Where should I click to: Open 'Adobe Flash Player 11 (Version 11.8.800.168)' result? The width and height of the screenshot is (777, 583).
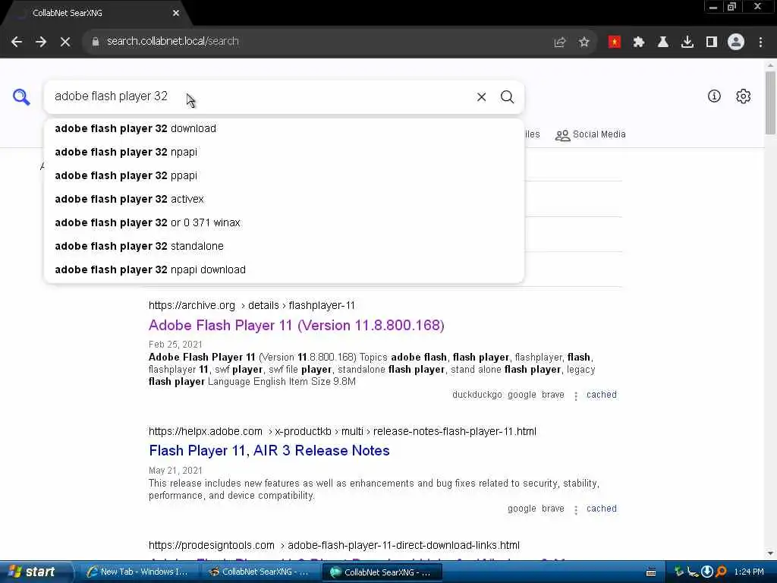point(297,325)
